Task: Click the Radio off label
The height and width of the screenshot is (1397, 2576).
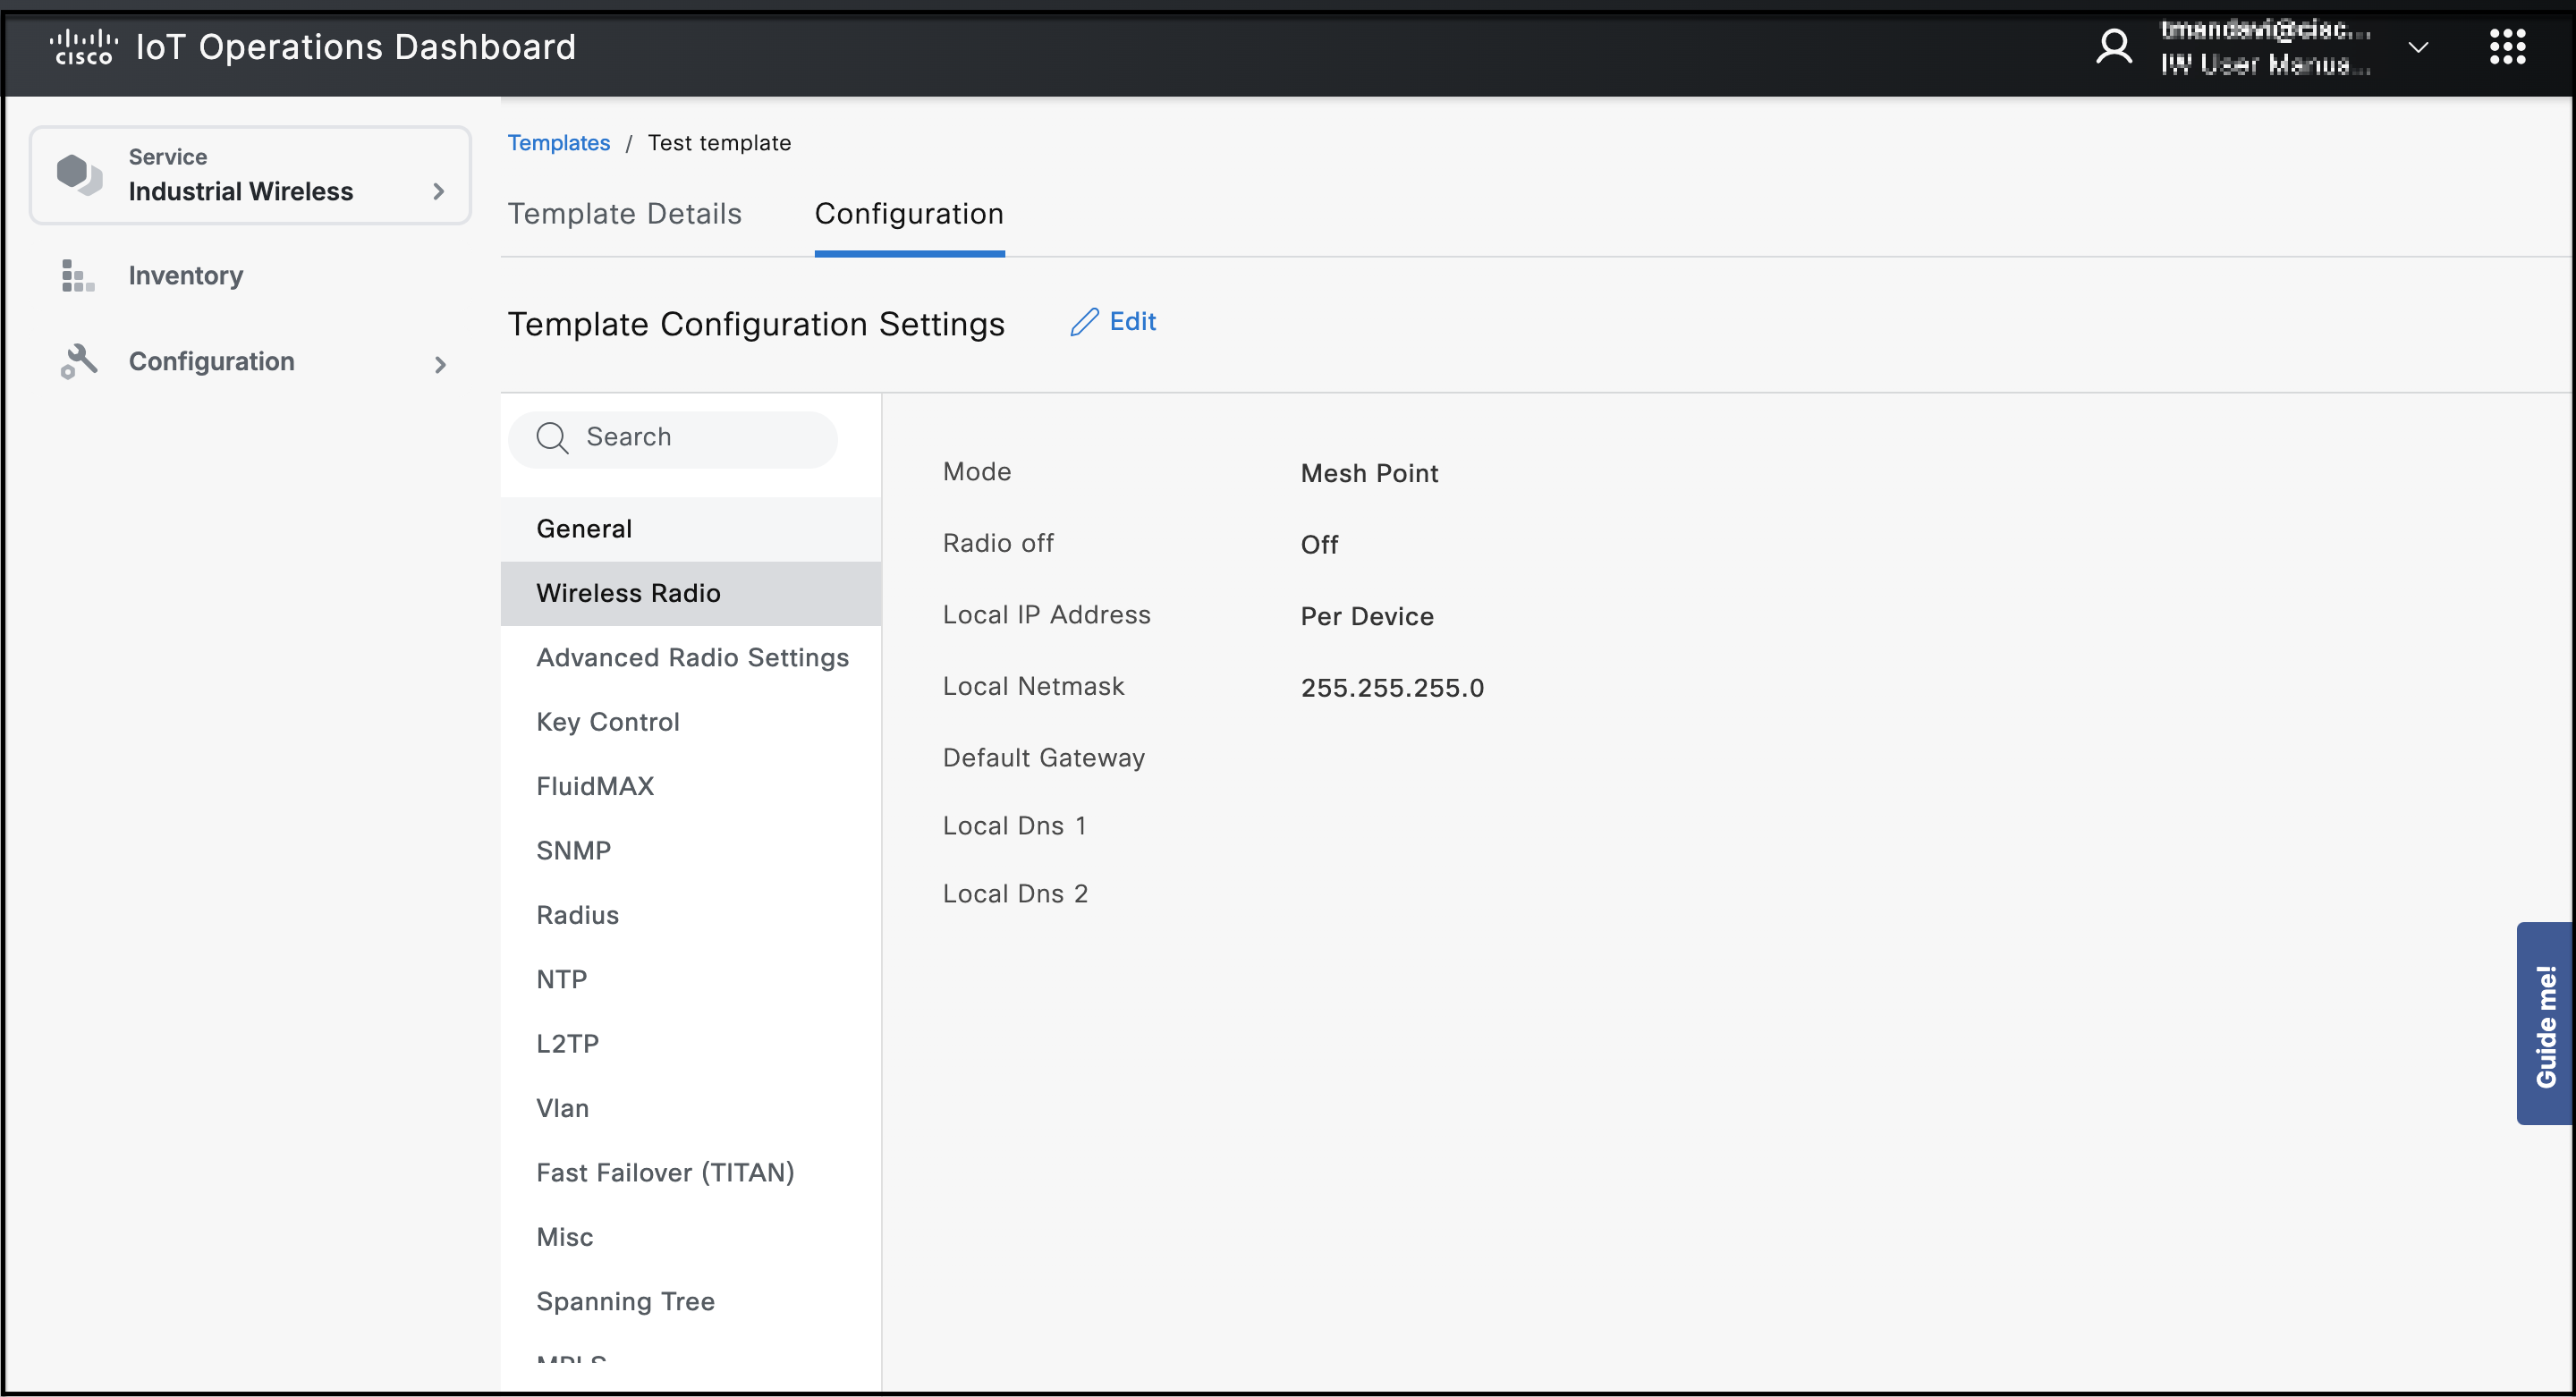Action: pos(997,543)
